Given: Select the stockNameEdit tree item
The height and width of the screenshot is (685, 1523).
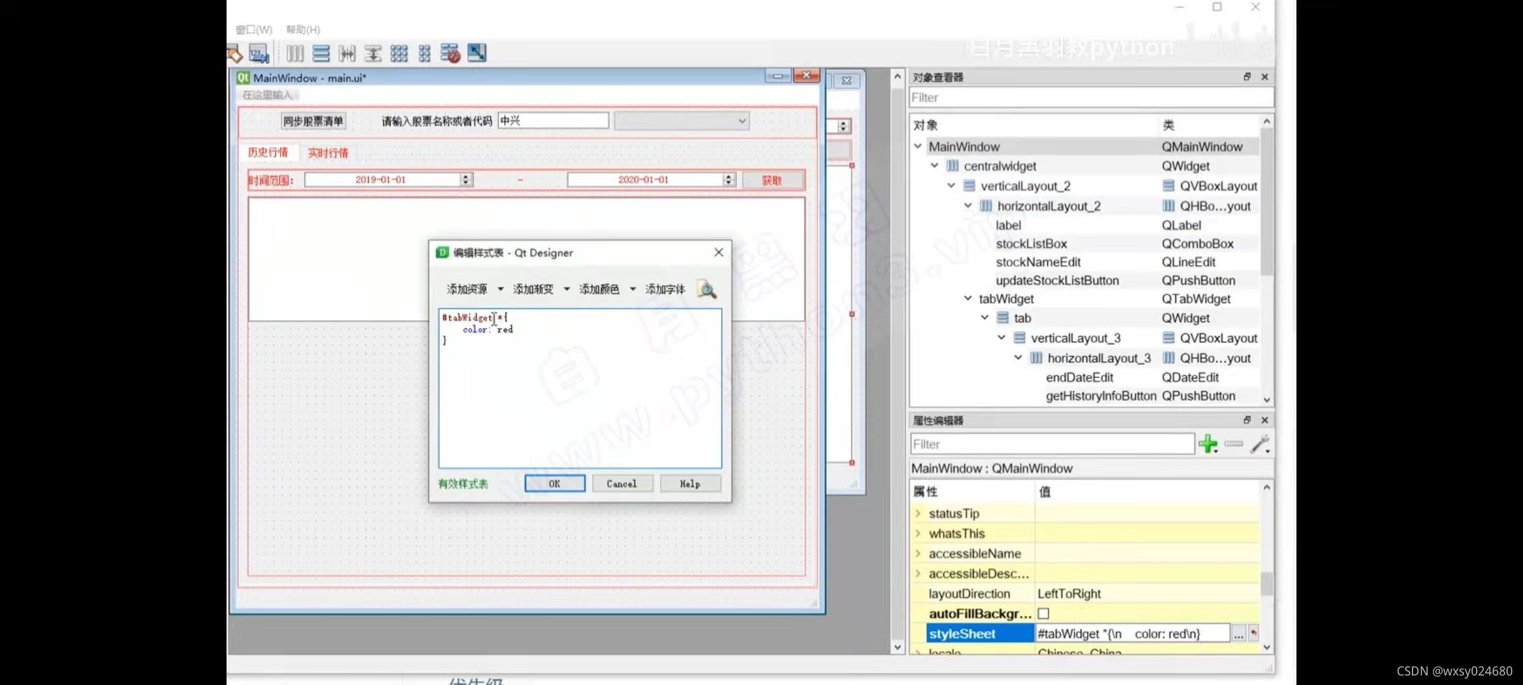Looking at the screenshot, I should [x=1038, y=262].
